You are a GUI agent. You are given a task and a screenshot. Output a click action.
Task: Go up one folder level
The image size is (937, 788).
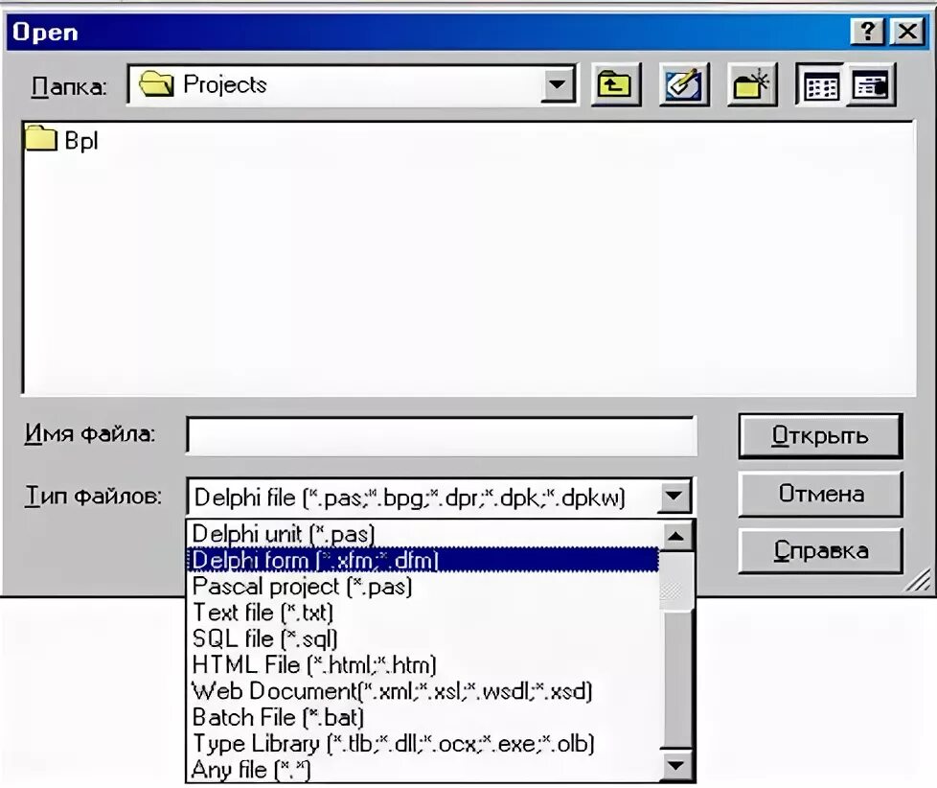coord(615,85)
